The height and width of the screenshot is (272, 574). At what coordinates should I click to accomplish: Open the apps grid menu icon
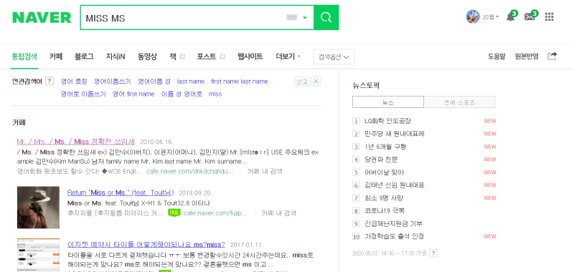(550, 16)
